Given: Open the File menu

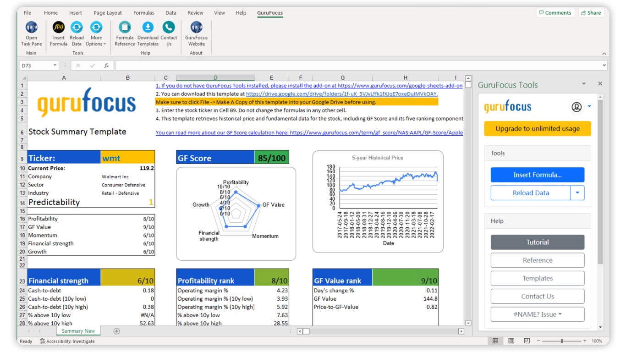Looking at the screenshot, I should [27, 13].
